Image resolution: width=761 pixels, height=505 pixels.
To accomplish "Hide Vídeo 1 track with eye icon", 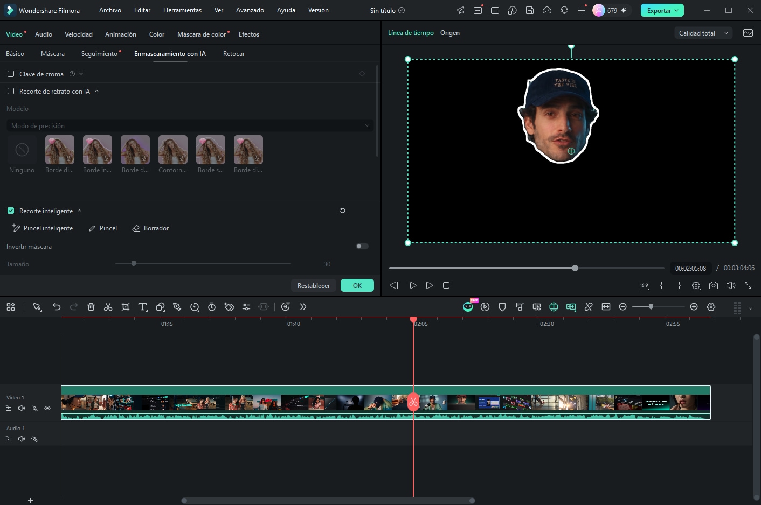I will [x=47, y=408].
